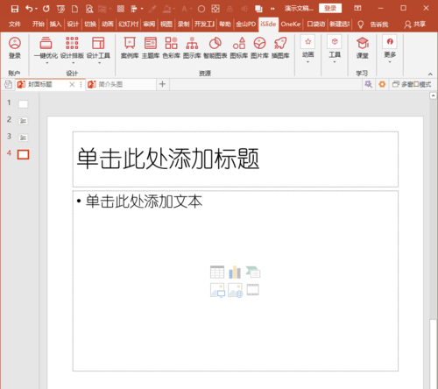Expand the 设计排版 dropdown menu
This screenshot has height=389, width=438.
pos(73,63)
